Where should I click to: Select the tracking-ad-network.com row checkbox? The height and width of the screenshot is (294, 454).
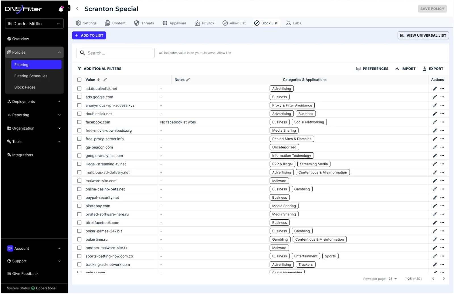[x=79, y=264]
